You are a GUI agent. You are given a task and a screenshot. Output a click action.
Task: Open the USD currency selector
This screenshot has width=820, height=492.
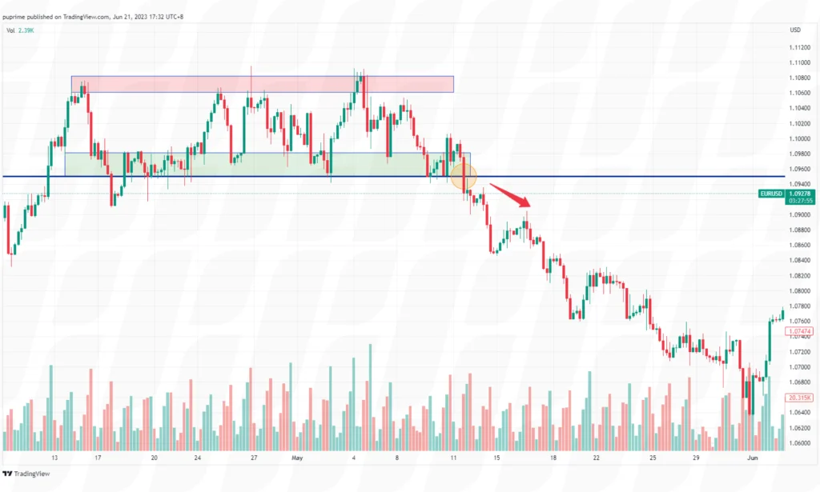(x=795, y=30)
